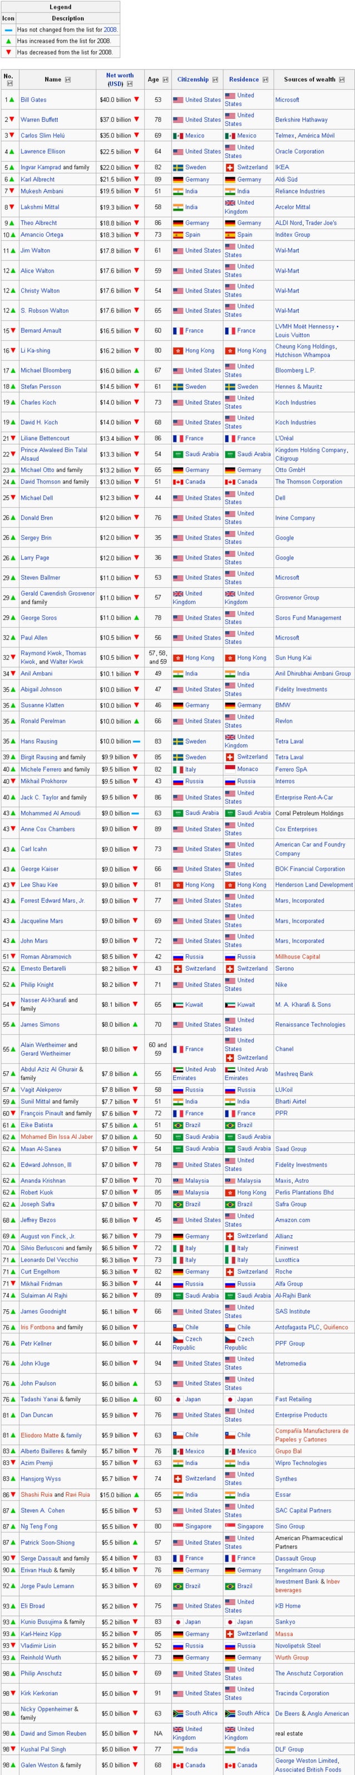Follow the red Quiñenco link

(x=336, y=1327)
